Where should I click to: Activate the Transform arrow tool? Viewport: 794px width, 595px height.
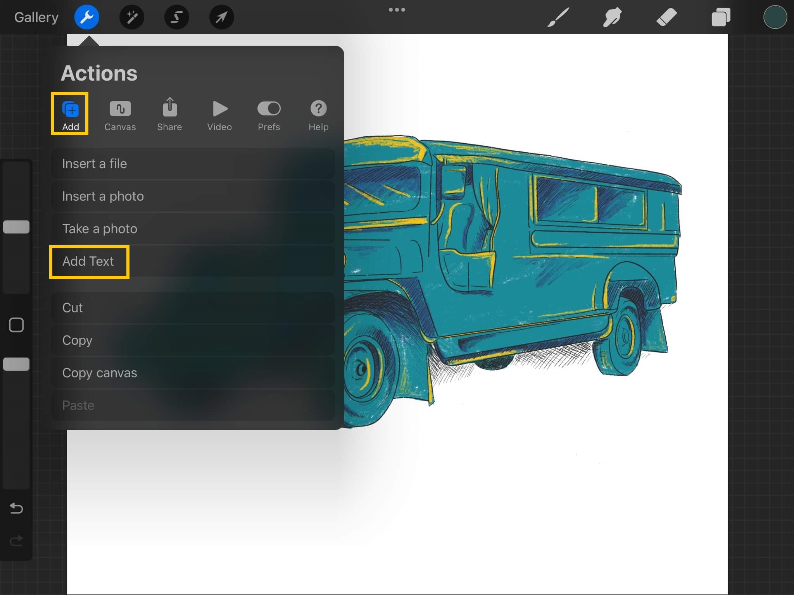point(221,17)
